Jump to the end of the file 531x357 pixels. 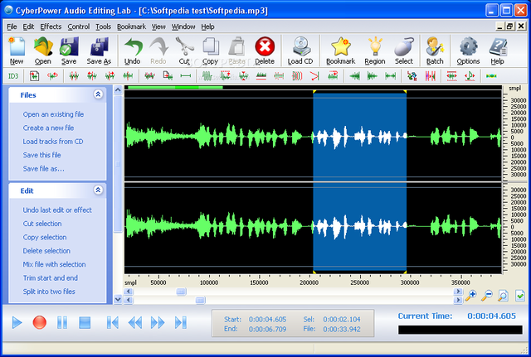[181, 322]
